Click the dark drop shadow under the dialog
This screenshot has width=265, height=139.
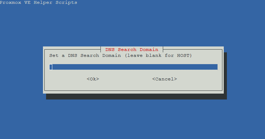point(136,97)
